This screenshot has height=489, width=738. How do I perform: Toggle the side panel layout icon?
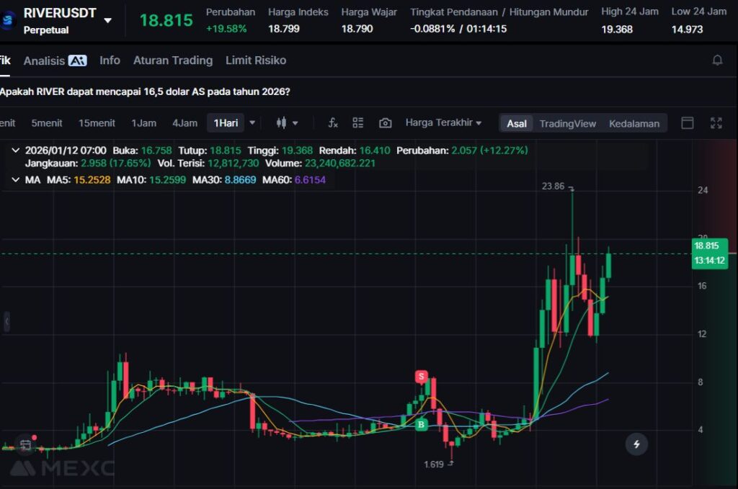click(688, 123)
